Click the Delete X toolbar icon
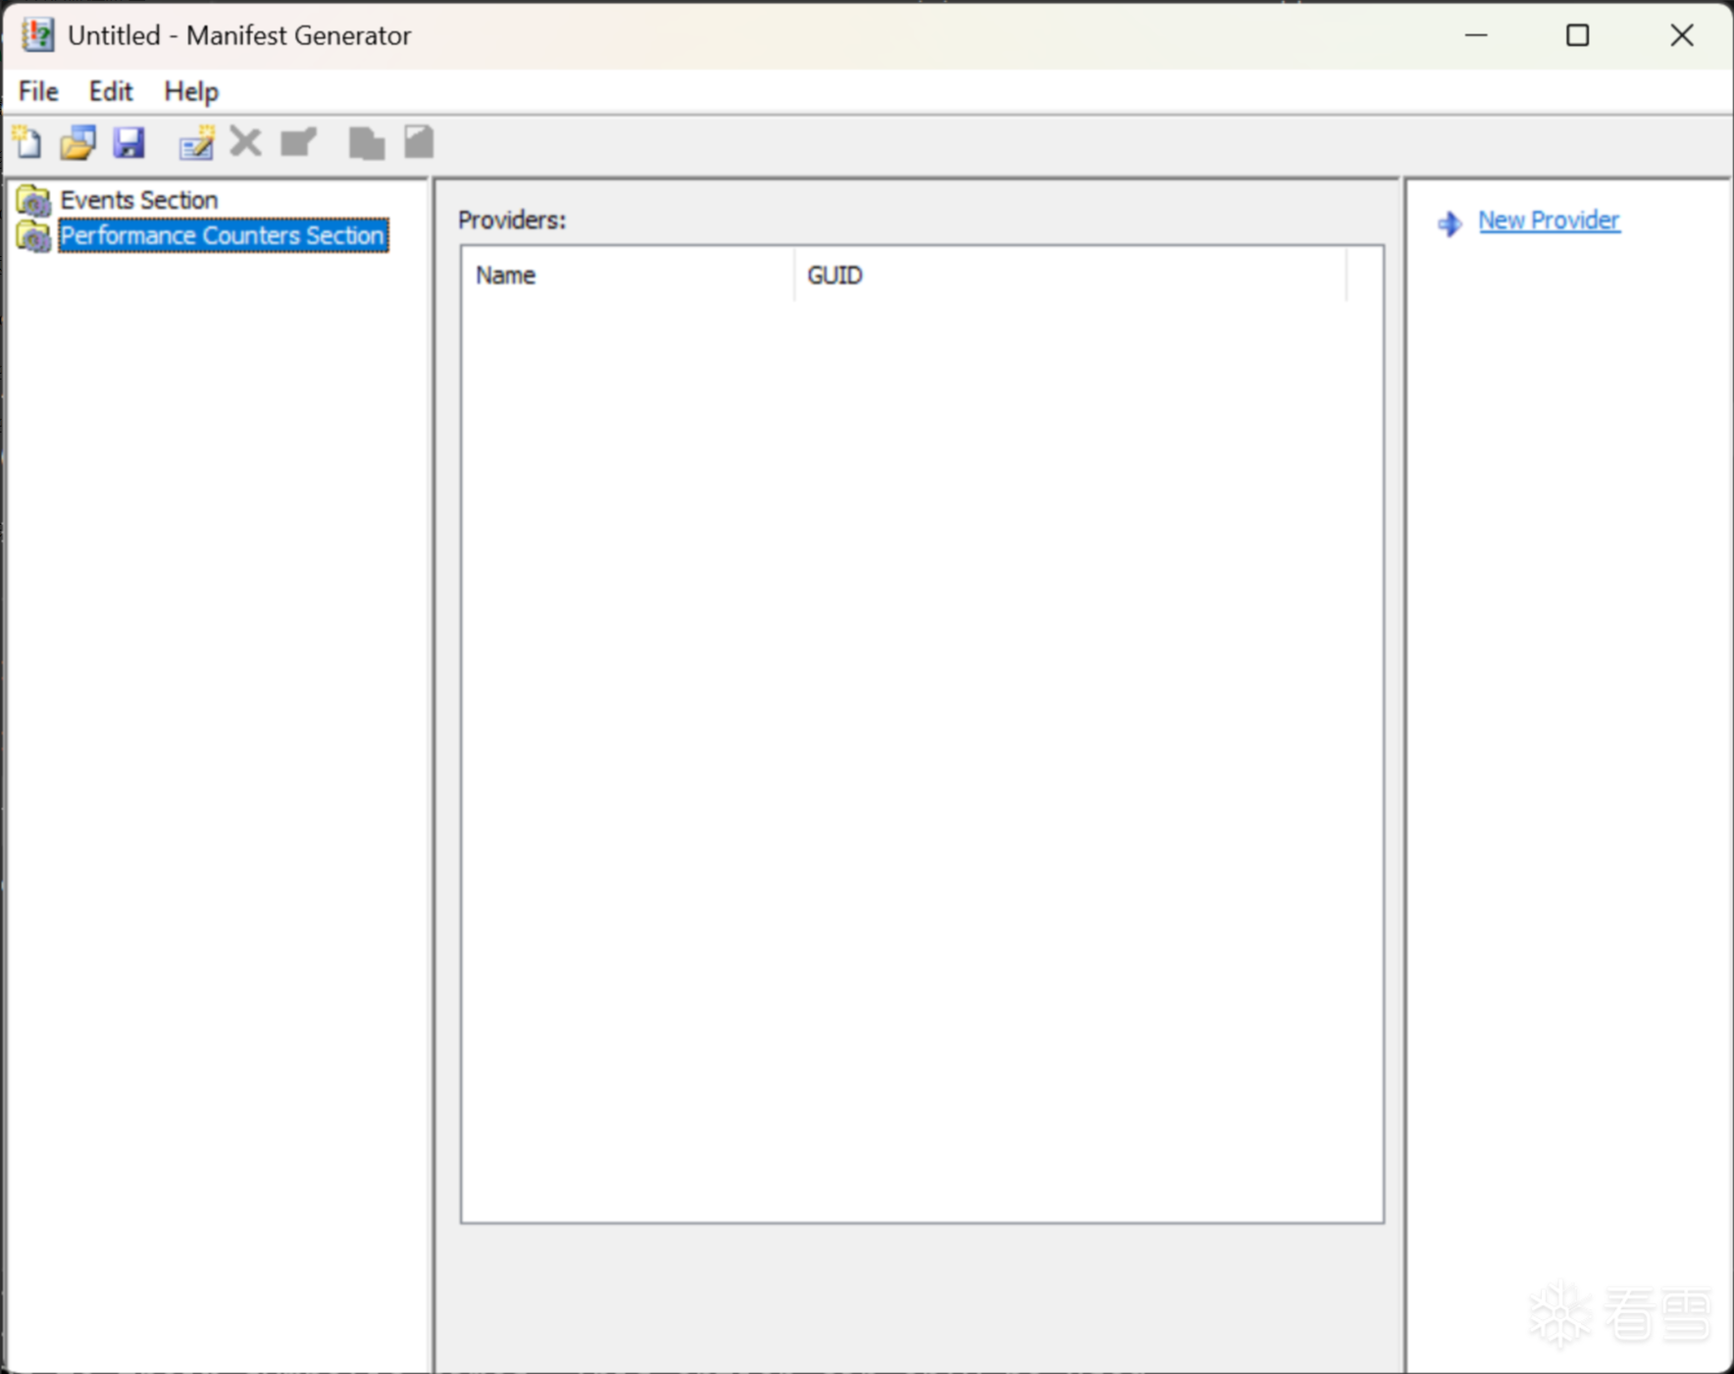Viewport: 1734px width, 1374px height. [x=245, y=142]
